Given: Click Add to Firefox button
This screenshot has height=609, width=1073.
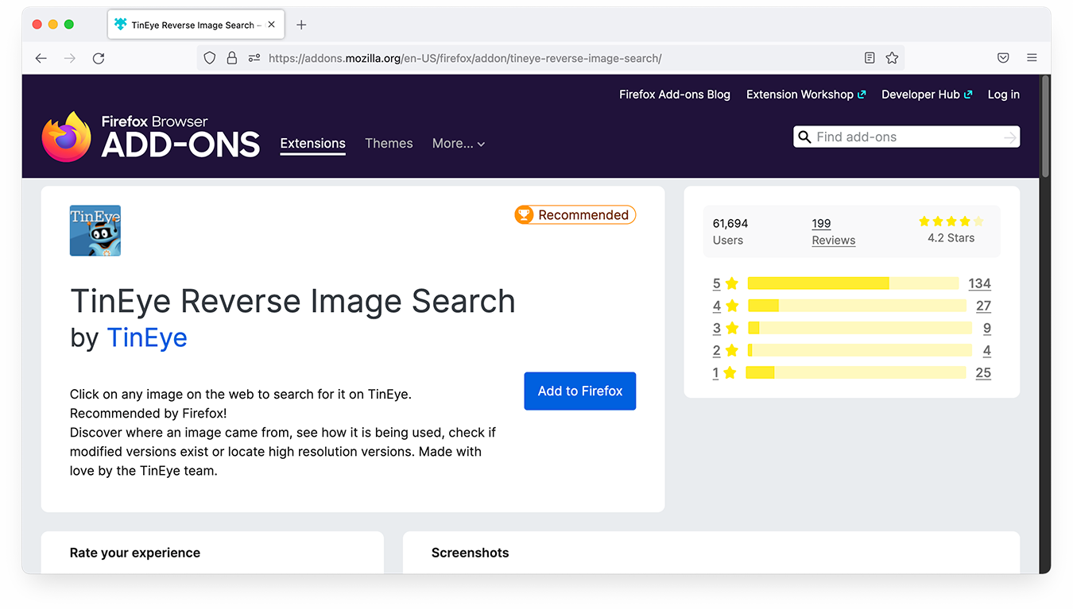Looking at the screenshot, I should (580, 391).
